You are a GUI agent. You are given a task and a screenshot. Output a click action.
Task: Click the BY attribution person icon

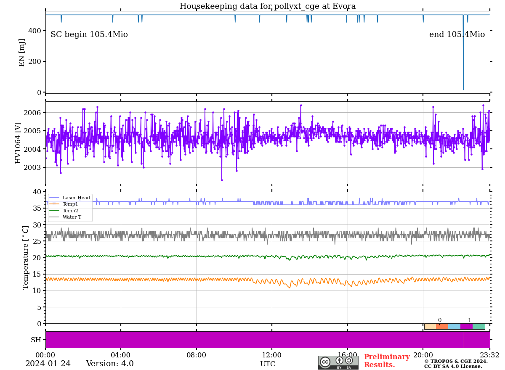(x=339, y=361)
